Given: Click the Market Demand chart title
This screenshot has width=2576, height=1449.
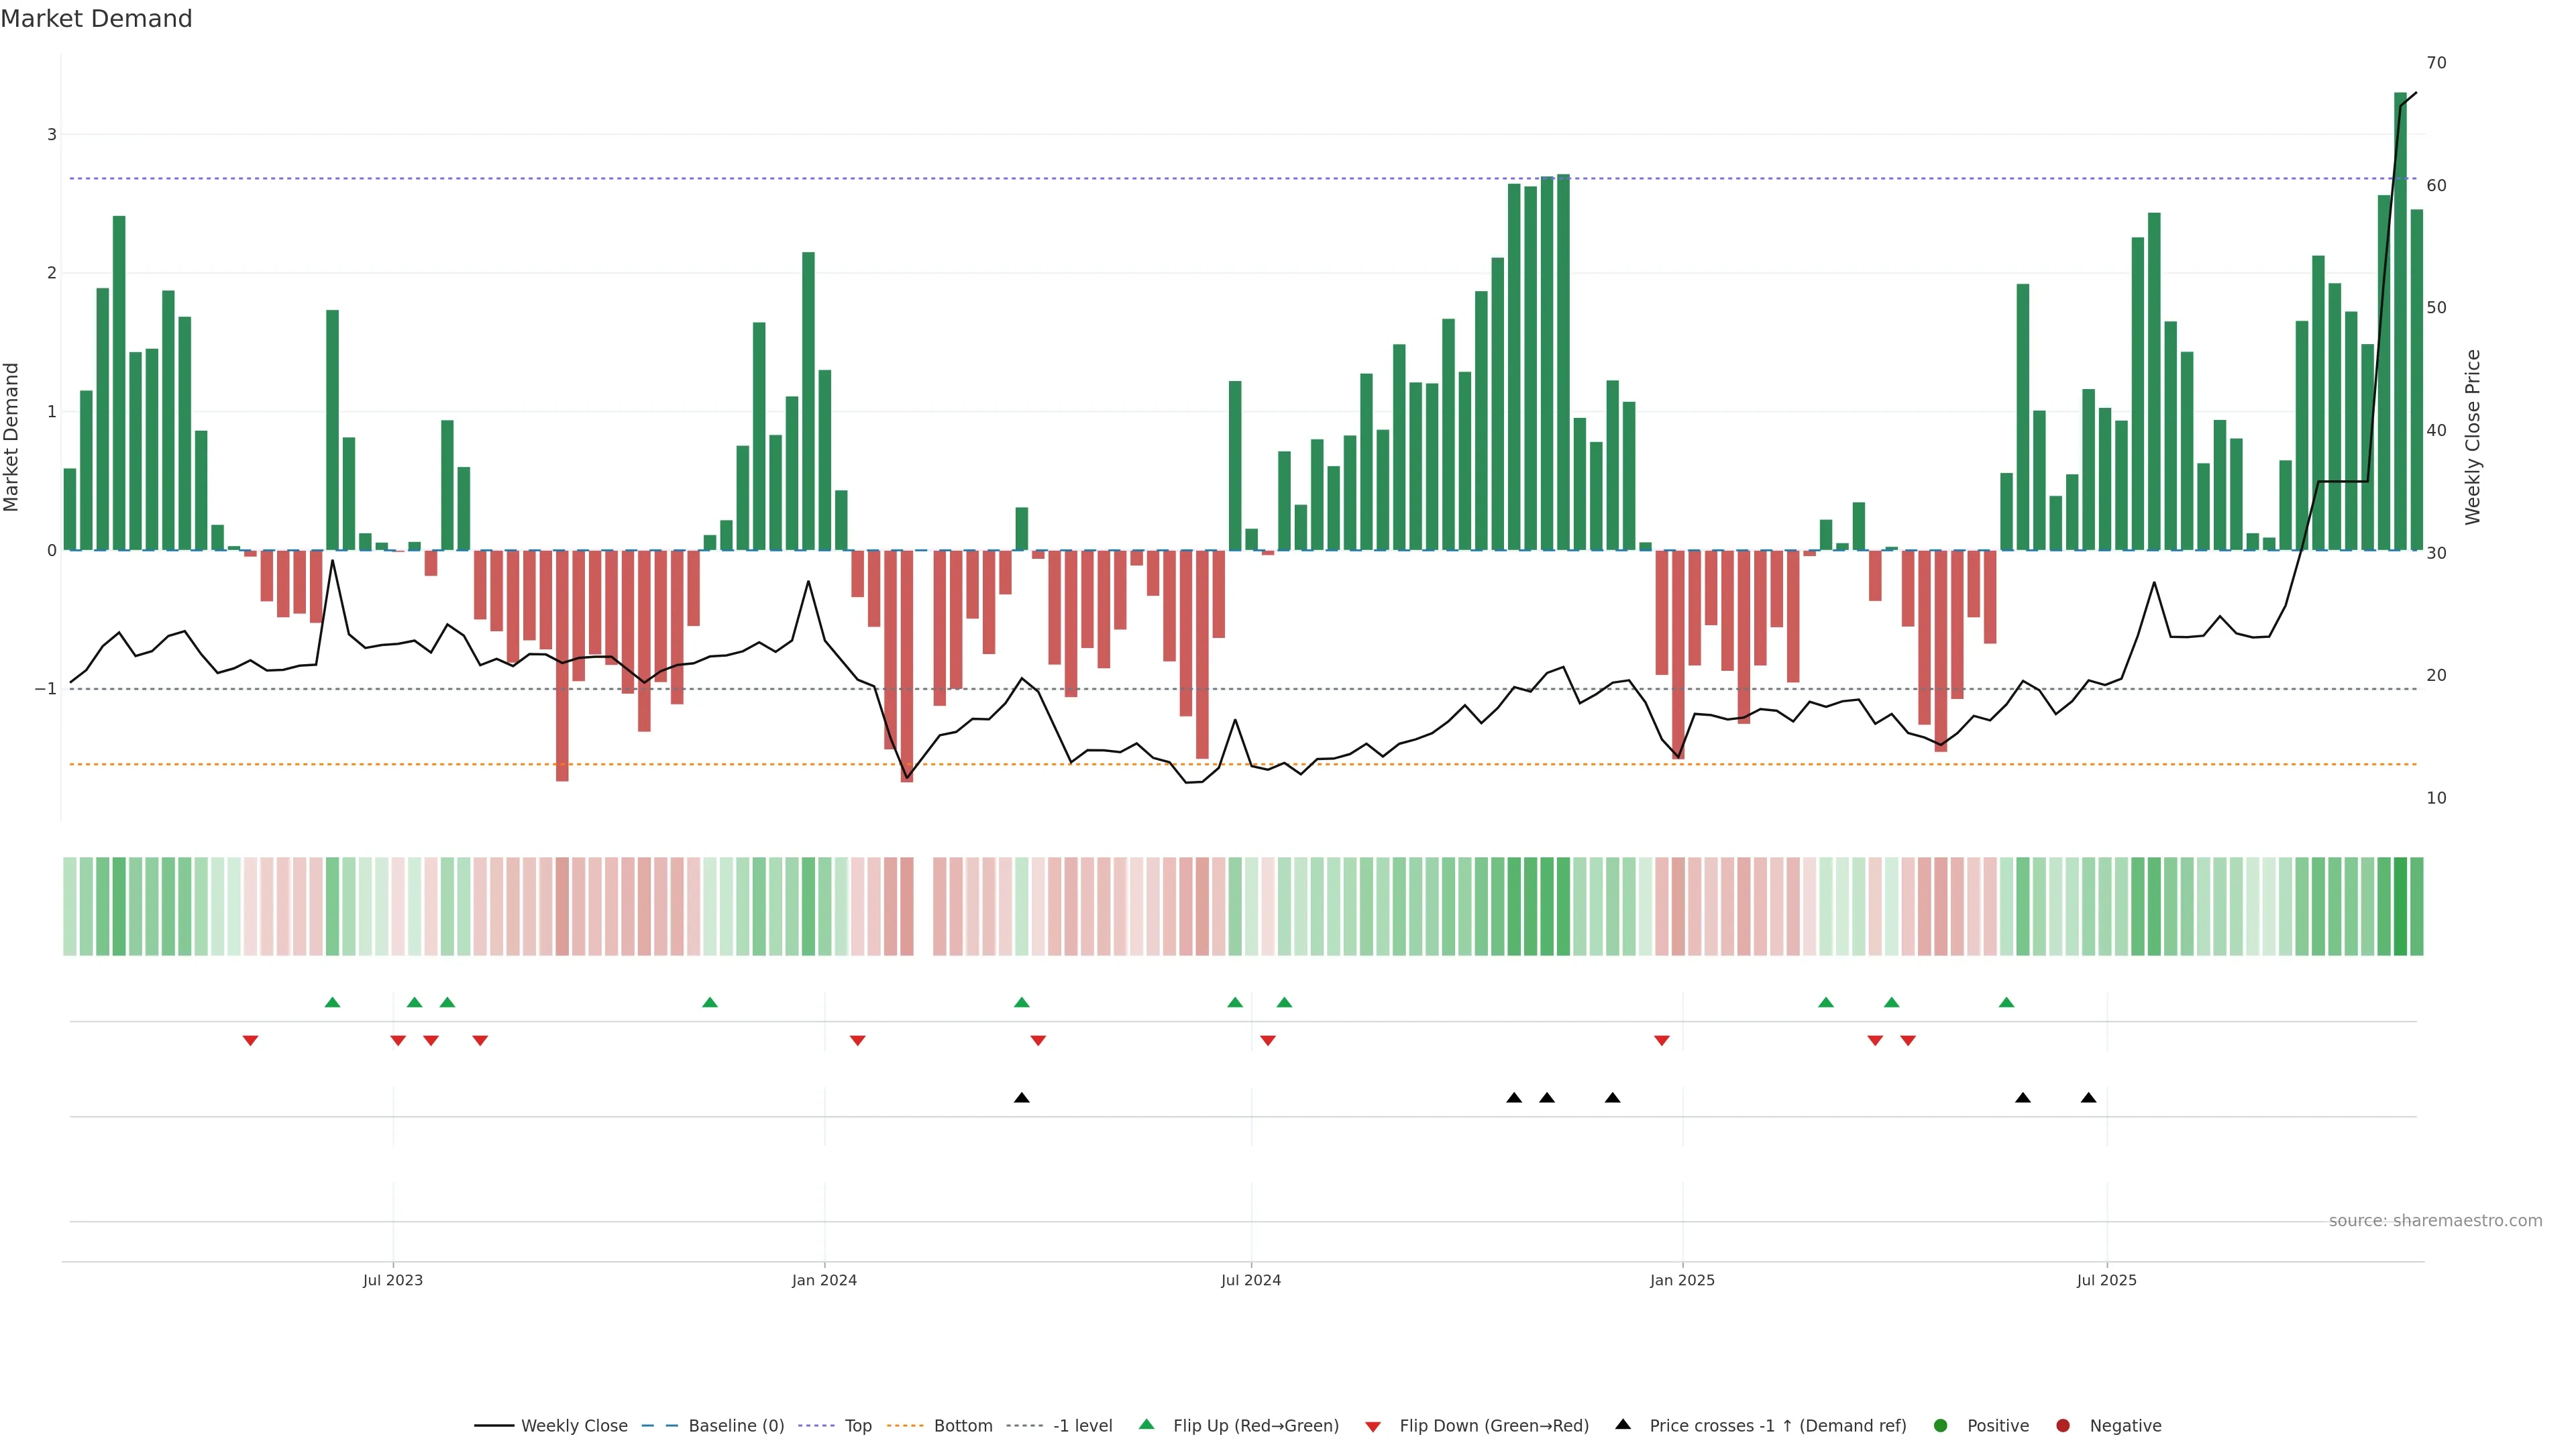Looking at the screenshot, I should click(96, 19).
